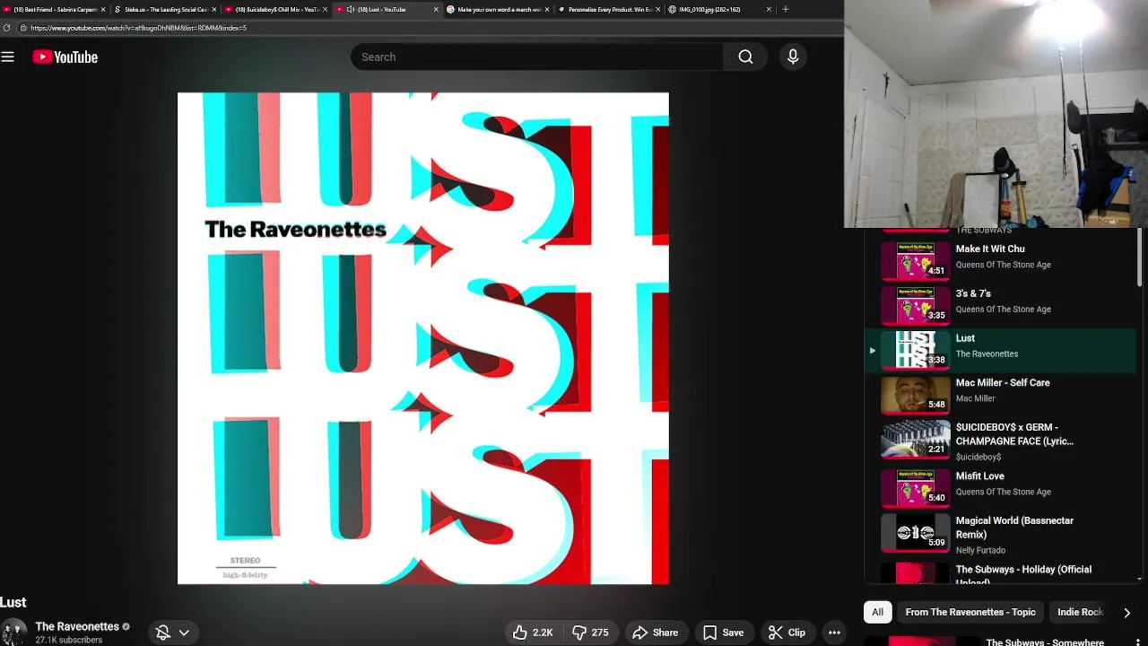Play $UICIDEBOY$ x GERM Champagne Face thumbnail
This screenshot has height=646, width=1148.
point(915,439)
